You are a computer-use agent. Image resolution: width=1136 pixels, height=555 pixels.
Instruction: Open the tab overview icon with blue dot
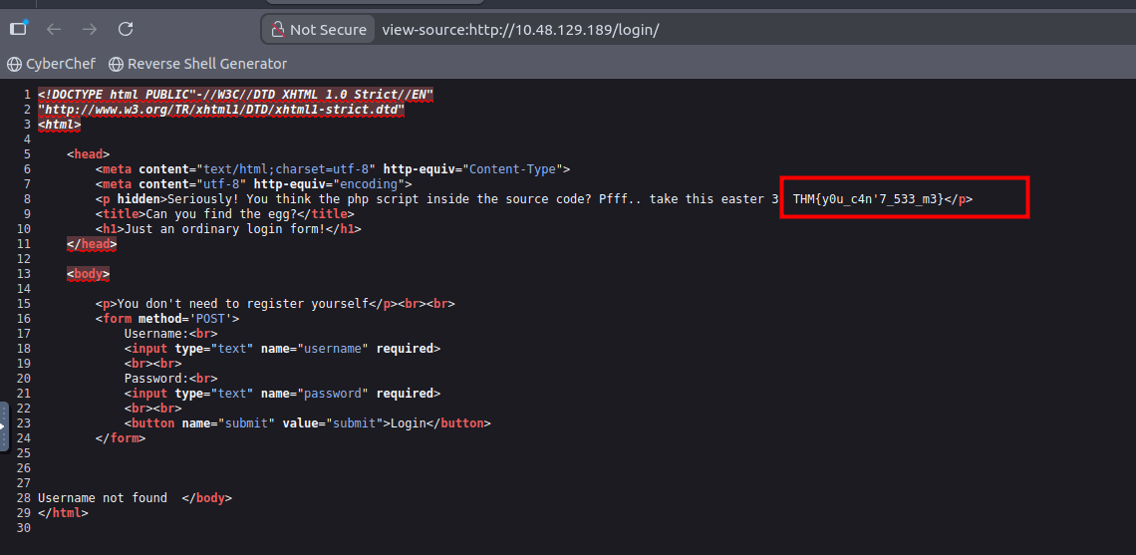[x=18, y=29]
